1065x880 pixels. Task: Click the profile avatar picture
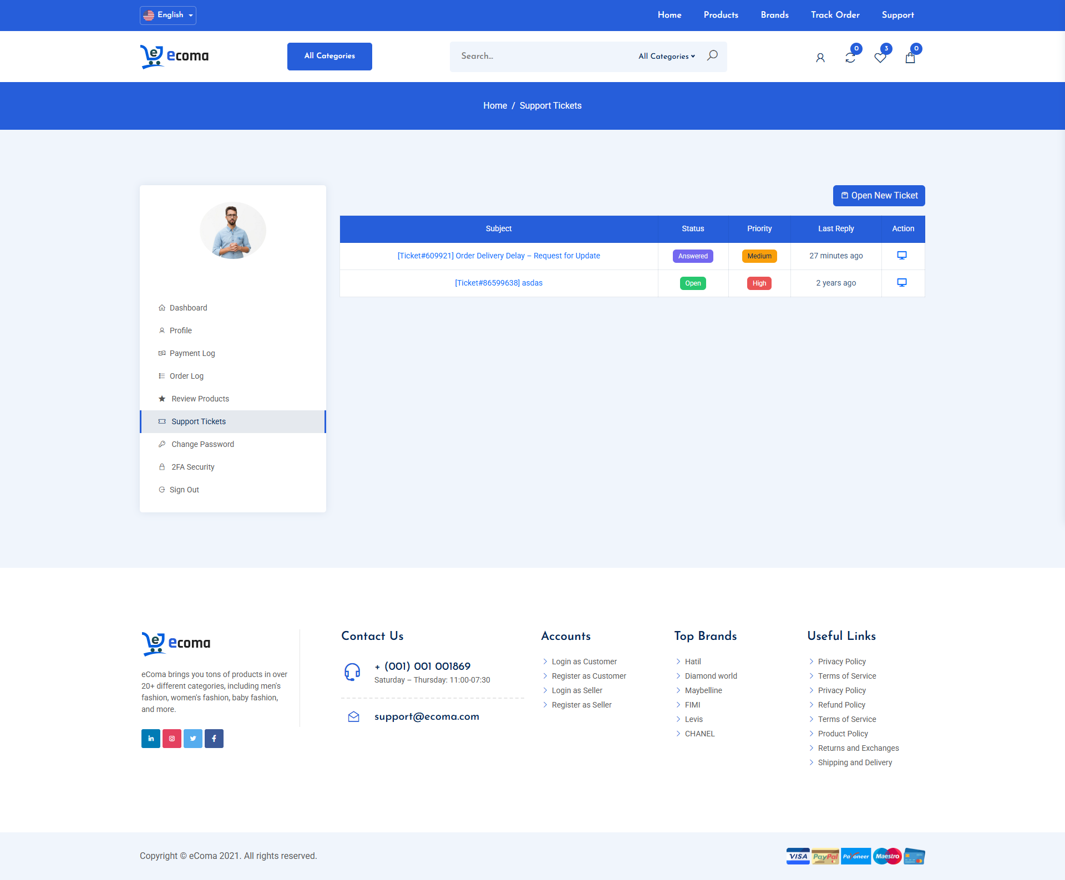point(233,231)
